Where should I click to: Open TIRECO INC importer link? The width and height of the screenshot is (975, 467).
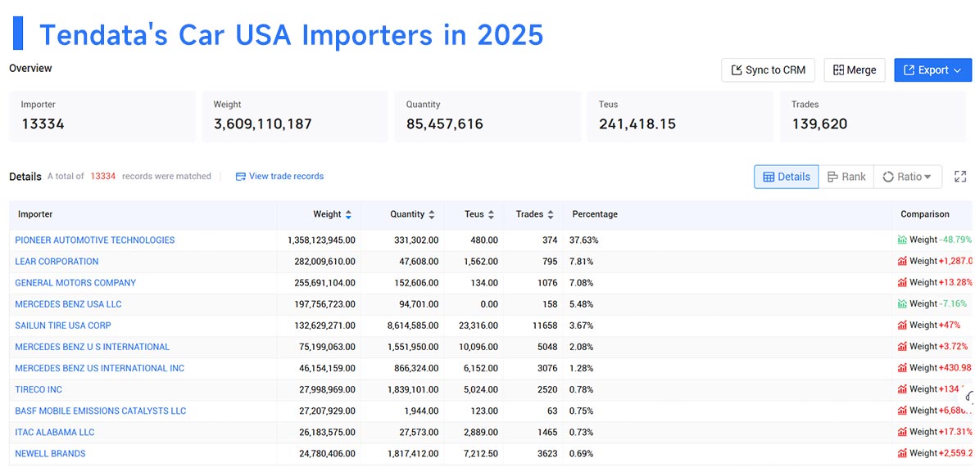(39, 389)
